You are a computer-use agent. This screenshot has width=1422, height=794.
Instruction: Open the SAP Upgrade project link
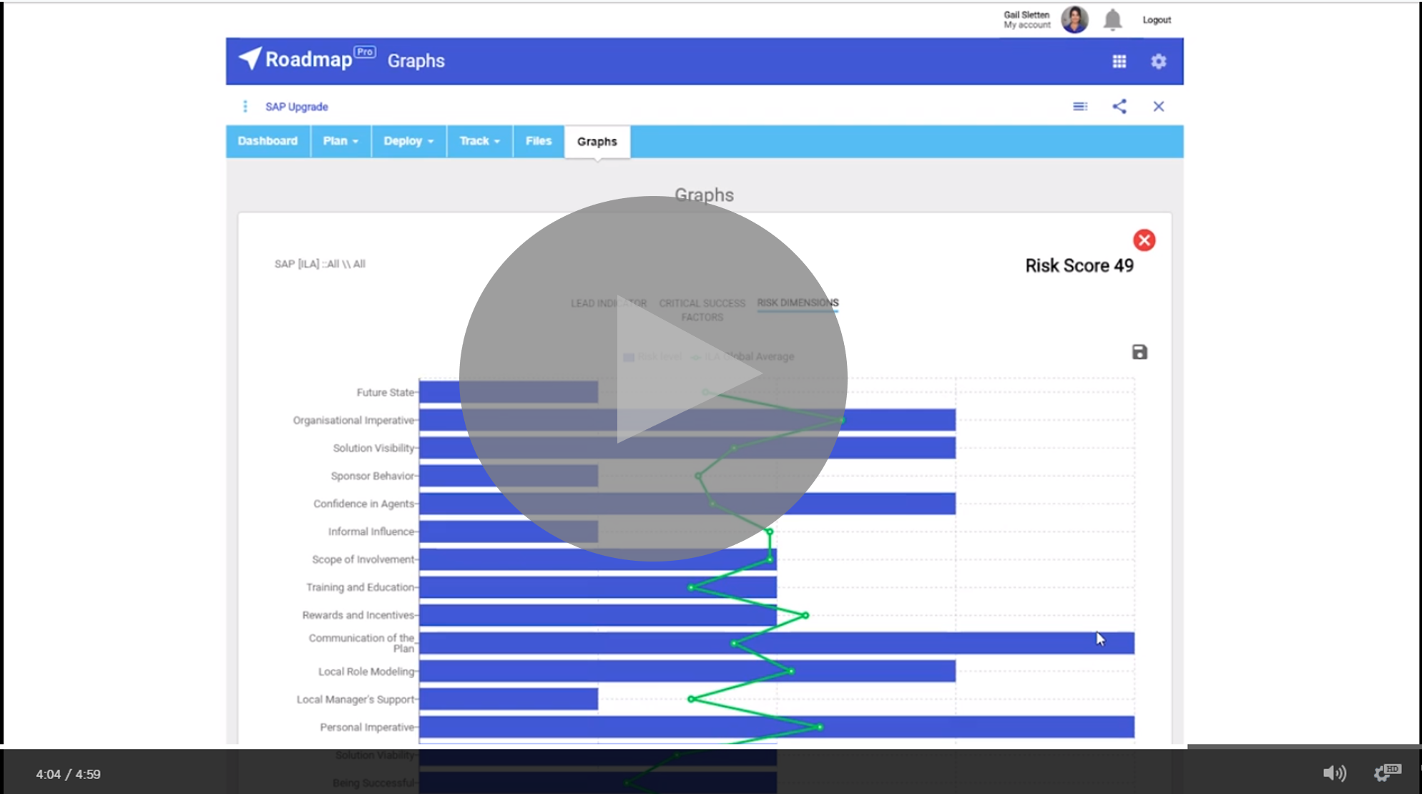[296, 107]
